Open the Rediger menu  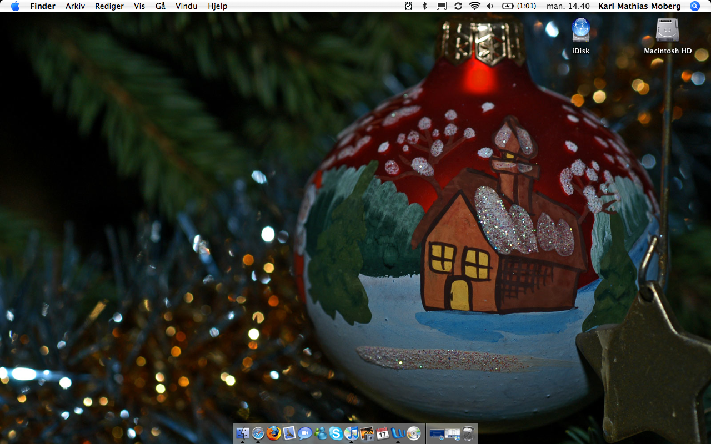pos(109,6)
